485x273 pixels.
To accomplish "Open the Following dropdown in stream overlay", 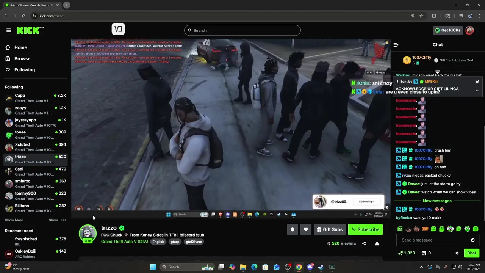I will 367,202.
